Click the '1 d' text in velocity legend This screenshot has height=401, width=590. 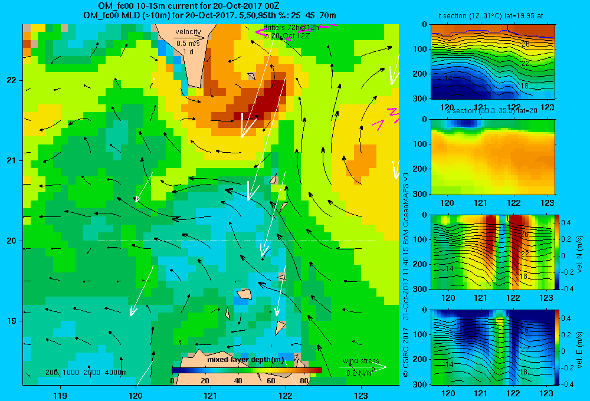[188, 51]
